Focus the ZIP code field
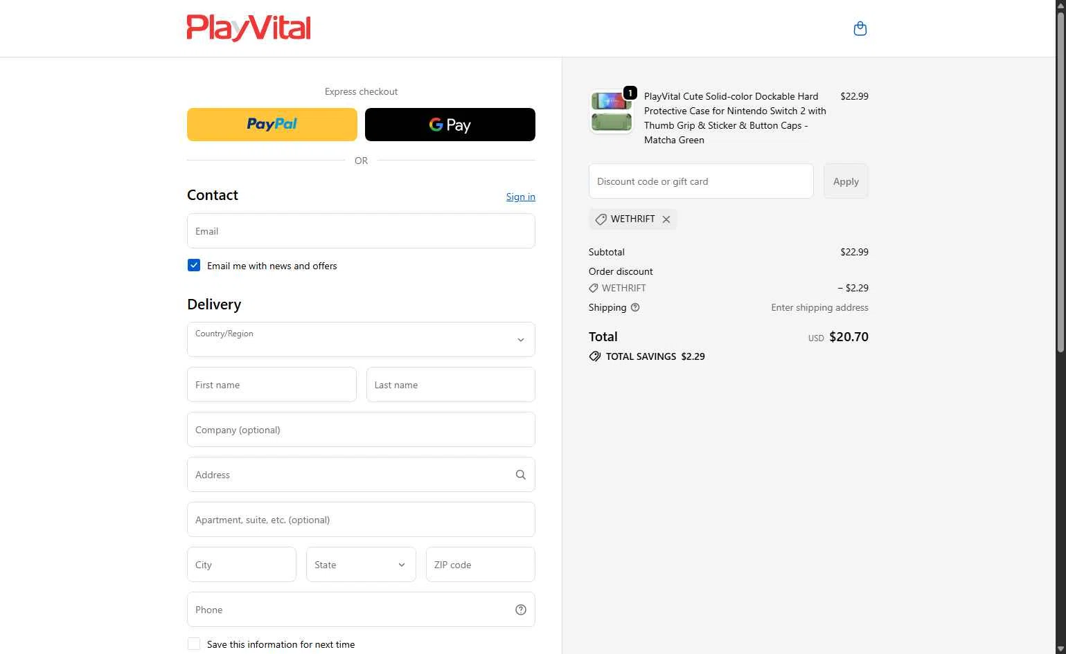The image size is (1066, 654). pyautogui.click(x=481, y=565)
